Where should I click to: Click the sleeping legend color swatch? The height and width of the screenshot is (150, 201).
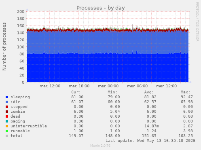coord(7,97)
